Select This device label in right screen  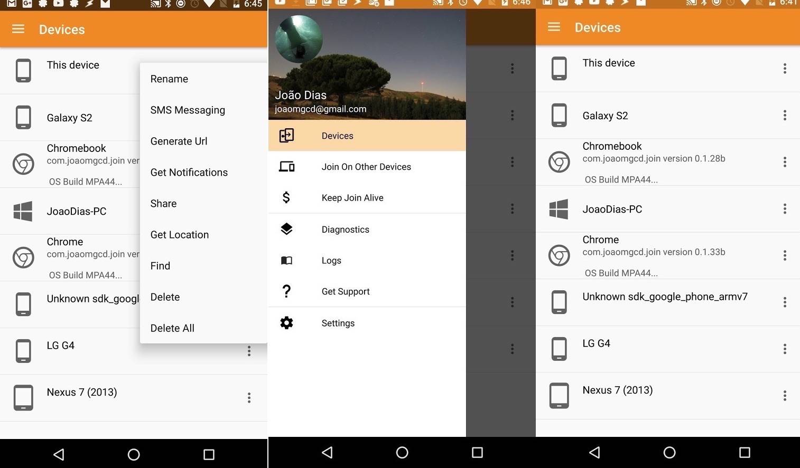[609, 63]
